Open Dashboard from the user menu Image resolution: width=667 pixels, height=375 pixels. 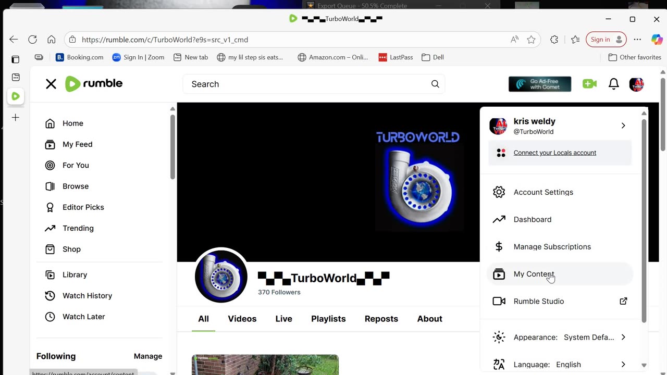click(560, 219)
